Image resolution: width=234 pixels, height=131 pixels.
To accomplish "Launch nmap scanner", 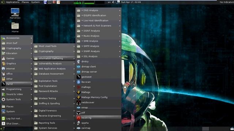I will pos(98,108).
